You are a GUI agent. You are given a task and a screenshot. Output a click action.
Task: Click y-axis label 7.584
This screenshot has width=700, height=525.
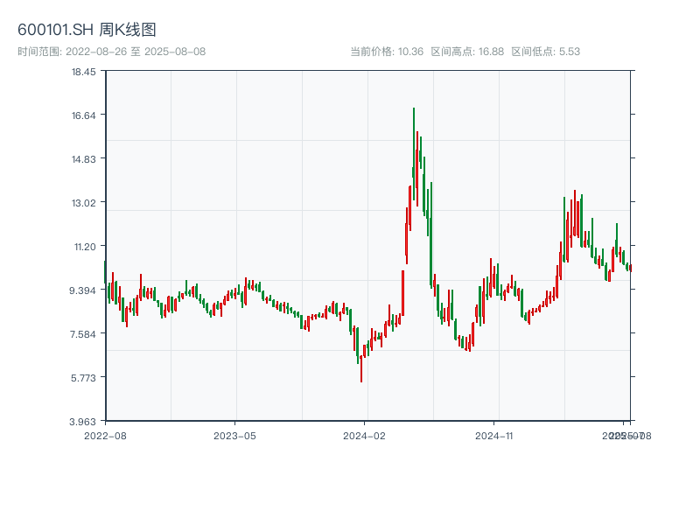[x=82, y=334]
